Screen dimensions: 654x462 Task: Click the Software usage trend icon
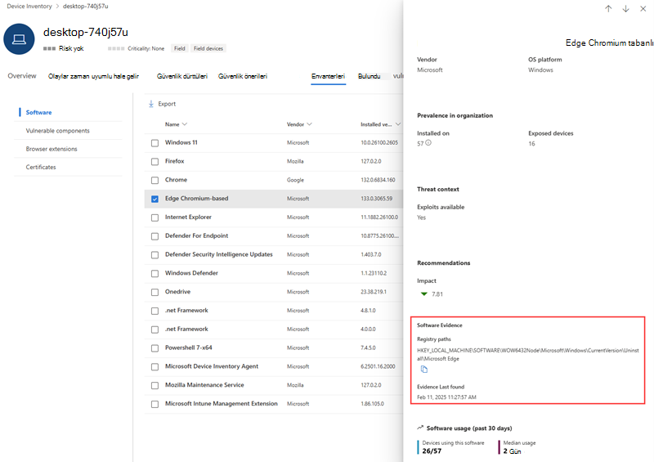(x=420, y=428)
